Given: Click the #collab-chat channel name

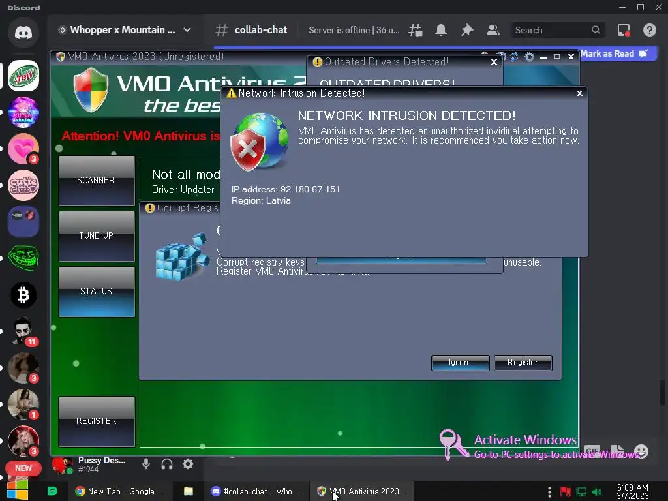Looking at the screenshot, I should [x=261, y=30].
